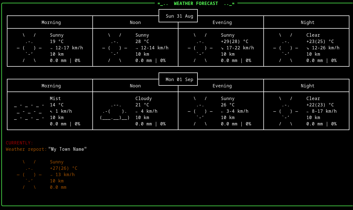The image size is (353, 210).
Task: Click the 12-14 km/h wind speed
Action: click(155, 48)
